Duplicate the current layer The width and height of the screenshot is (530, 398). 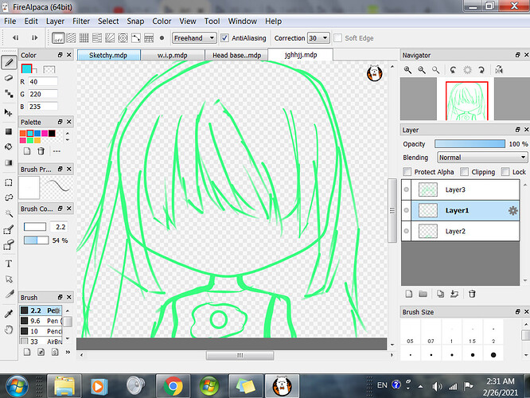click(440, 294)
